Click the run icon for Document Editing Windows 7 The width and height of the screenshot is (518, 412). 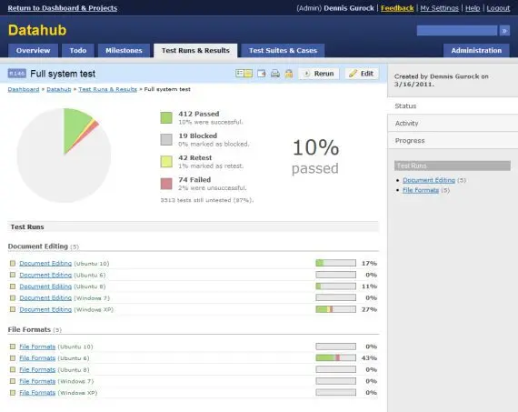[13, 298]
